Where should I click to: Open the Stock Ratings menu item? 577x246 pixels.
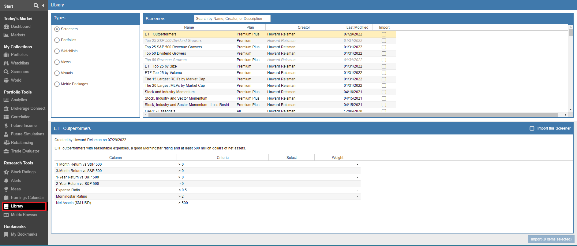[x=23, y=172]
